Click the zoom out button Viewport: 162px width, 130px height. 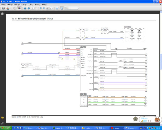click(41, 8)
